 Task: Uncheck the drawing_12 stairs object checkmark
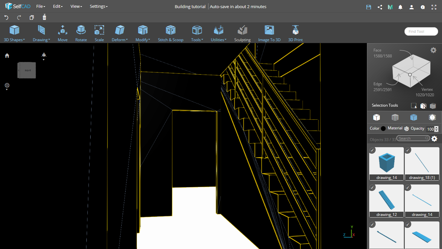point(372,187)
